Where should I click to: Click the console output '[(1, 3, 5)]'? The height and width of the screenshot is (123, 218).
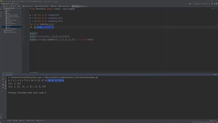pos(14,83)
